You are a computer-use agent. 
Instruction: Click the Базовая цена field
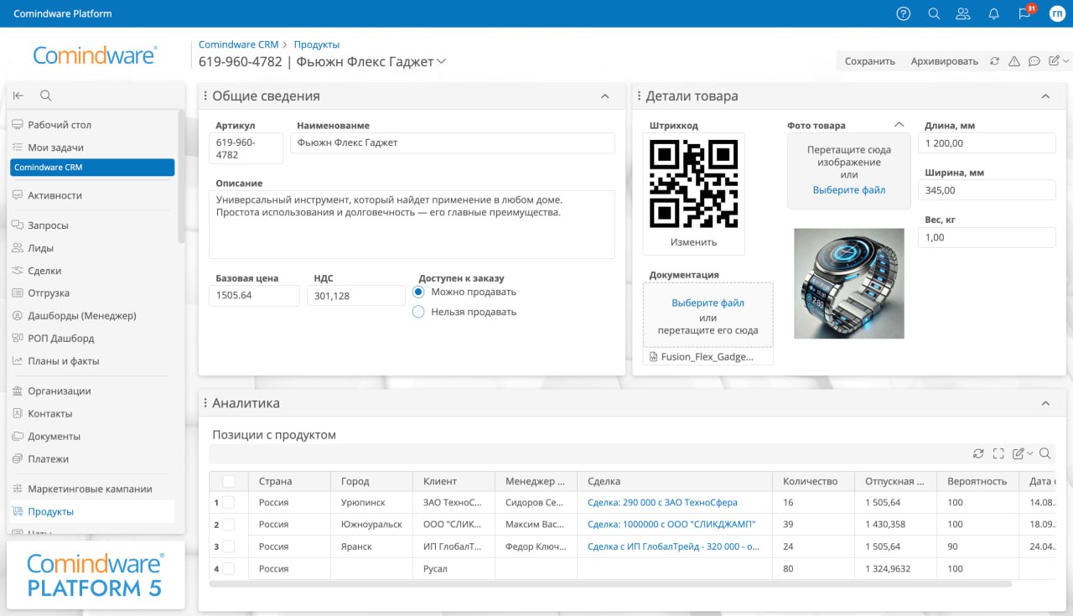point(254,296)
